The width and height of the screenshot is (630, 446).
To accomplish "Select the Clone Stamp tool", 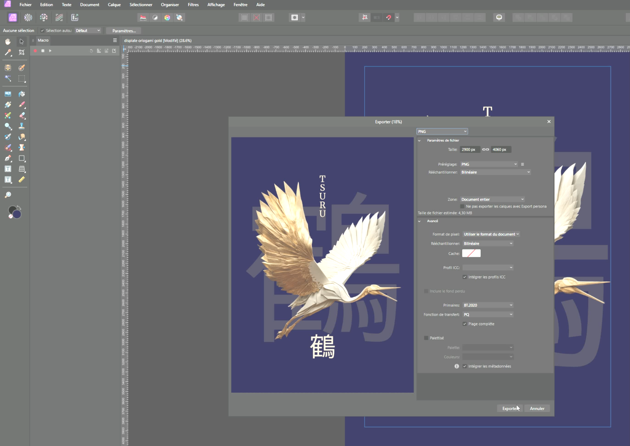I will pyautogui.click(x=22, y=126).
